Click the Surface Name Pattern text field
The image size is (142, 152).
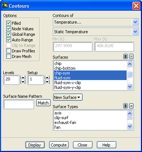[x=19, y=104]
